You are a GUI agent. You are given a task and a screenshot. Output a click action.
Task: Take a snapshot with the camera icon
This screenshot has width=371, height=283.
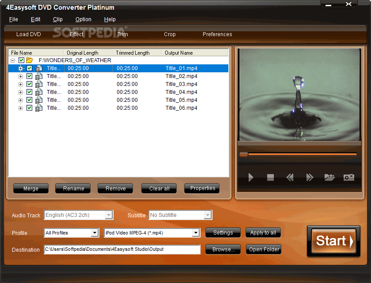click(349, 177)
